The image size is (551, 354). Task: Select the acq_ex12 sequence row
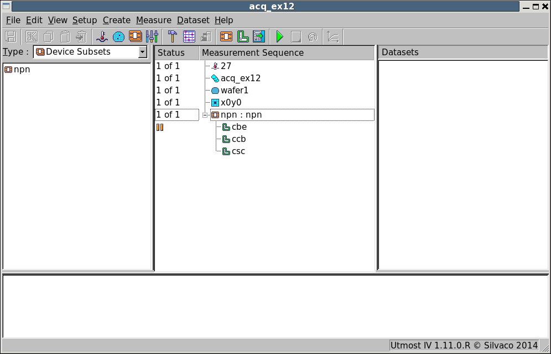tap(241, 78)
